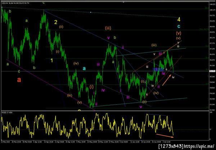Click the 94.960 price axis label
The height and width of the screenshot is (150, 216).
pyautogui.click(x=212, y=82)
